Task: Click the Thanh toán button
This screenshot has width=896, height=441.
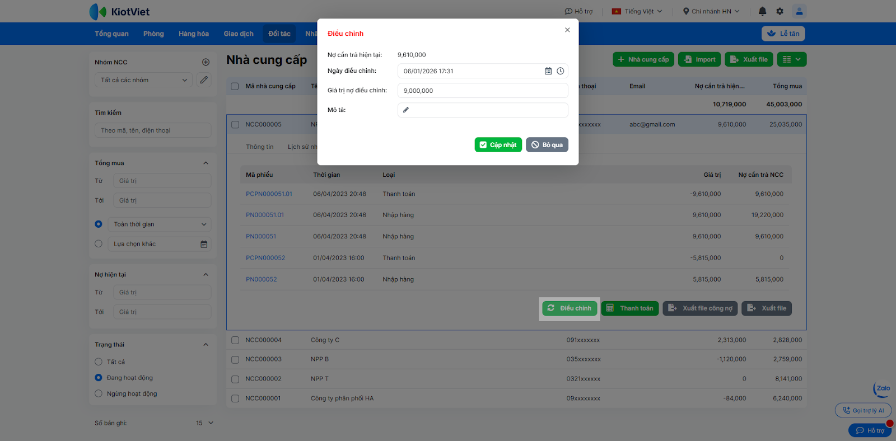Action: tap(630, 308)
